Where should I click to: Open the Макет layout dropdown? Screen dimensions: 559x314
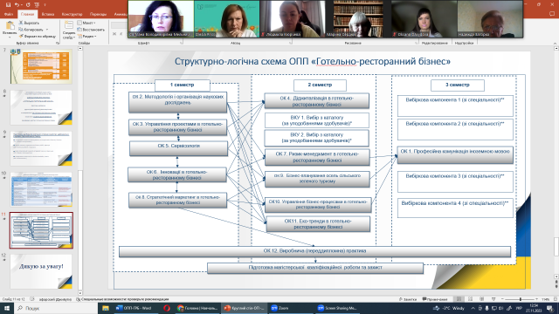[x=86, y=23]
